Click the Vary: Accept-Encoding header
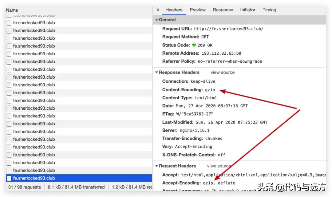The height and width of the screenshot is (197, 332). [x=187, y=146]
